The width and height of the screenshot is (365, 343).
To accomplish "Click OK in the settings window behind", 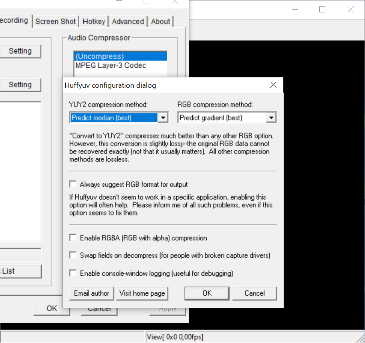I will coord(52,309).
